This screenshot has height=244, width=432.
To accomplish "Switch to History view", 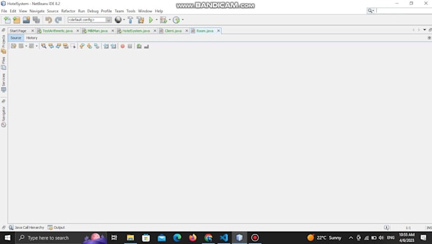I will click(32, 37).
